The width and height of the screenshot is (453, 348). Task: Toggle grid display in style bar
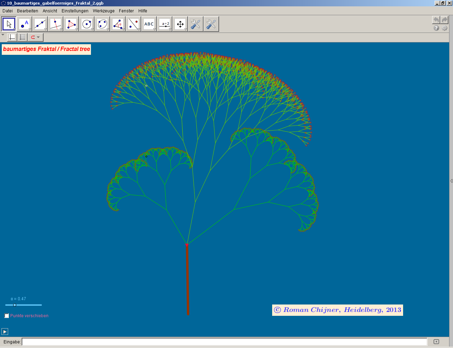point(22,37)
